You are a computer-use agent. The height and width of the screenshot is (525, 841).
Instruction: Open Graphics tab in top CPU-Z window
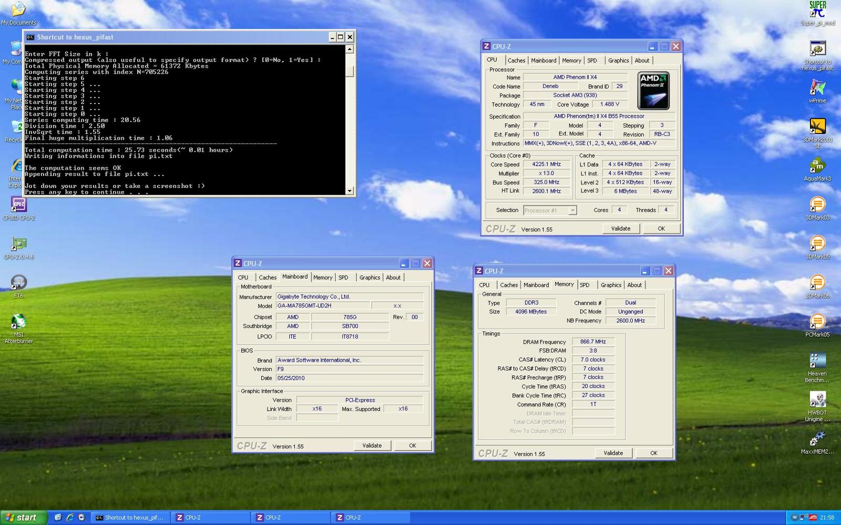[618, 60]
